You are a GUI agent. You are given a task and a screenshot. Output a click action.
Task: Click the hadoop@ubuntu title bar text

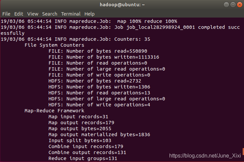pos(122,5)
